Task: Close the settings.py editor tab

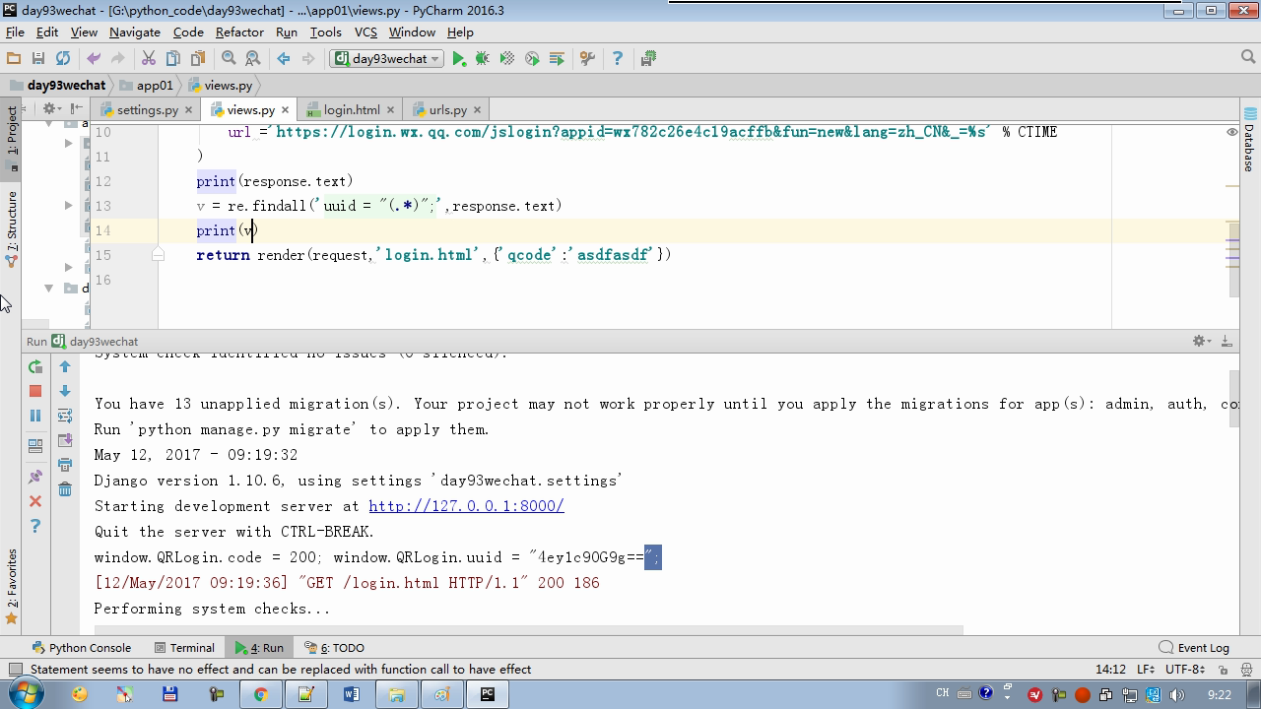Action: pyautogui.click(x=188, y=110)
